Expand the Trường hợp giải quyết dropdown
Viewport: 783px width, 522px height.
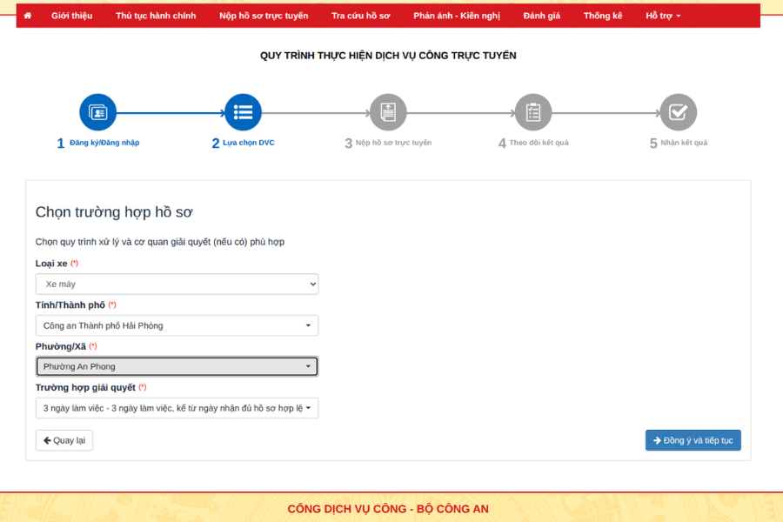[x=177, y=408]
